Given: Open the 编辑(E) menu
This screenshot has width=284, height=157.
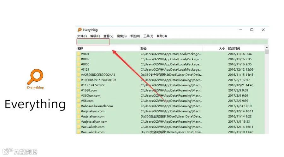Looking at the screenshot, I should coord(95,36).
